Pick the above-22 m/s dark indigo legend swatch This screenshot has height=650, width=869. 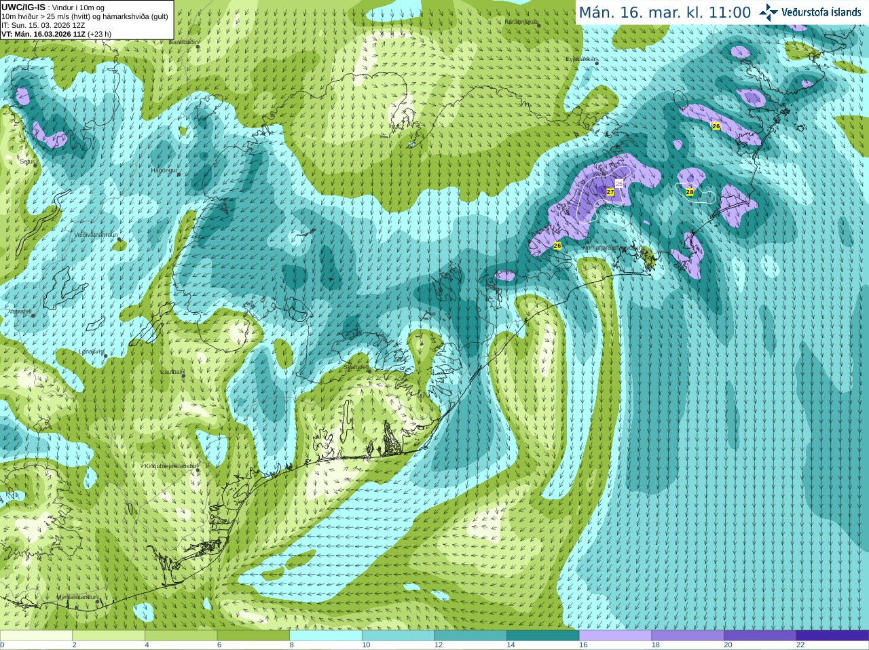[832, 636]
